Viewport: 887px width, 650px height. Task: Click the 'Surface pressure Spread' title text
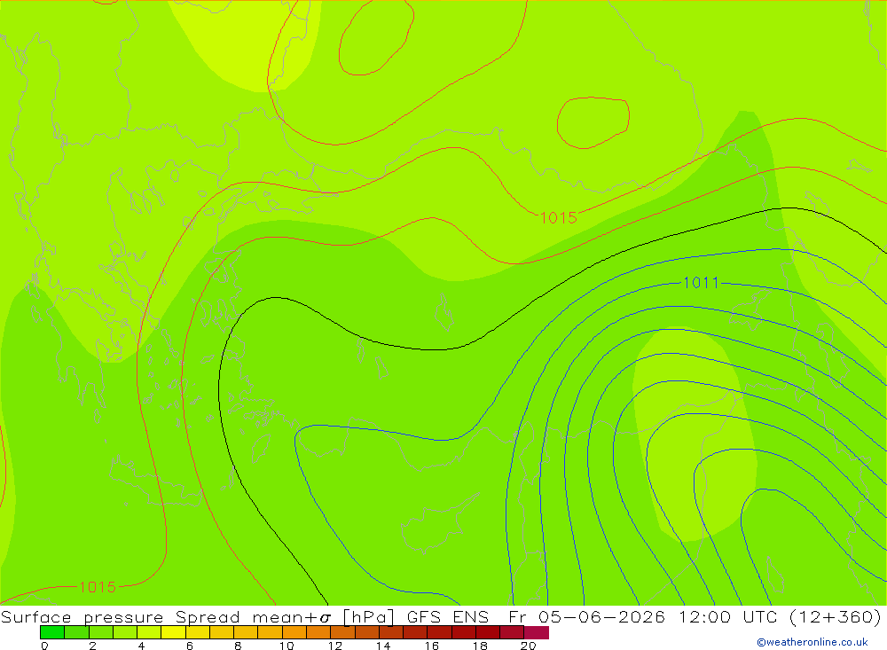pos(121,616)
